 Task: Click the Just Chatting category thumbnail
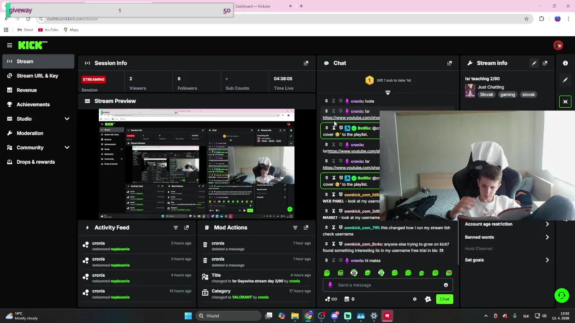[x=470, y=91]
